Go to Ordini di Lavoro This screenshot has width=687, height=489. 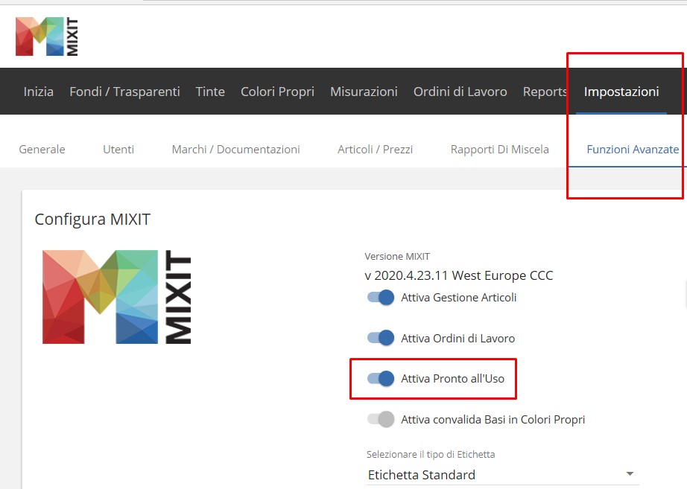point(460,92)
